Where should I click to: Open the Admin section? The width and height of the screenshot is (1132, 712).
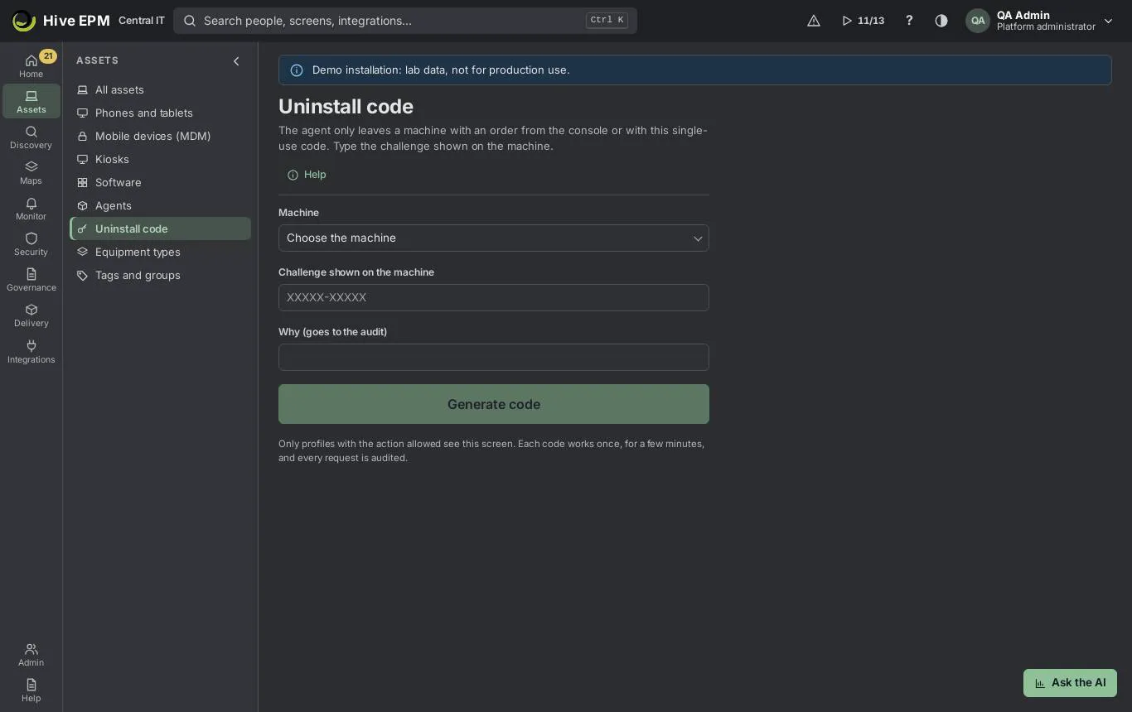click(x=31, y=654)
